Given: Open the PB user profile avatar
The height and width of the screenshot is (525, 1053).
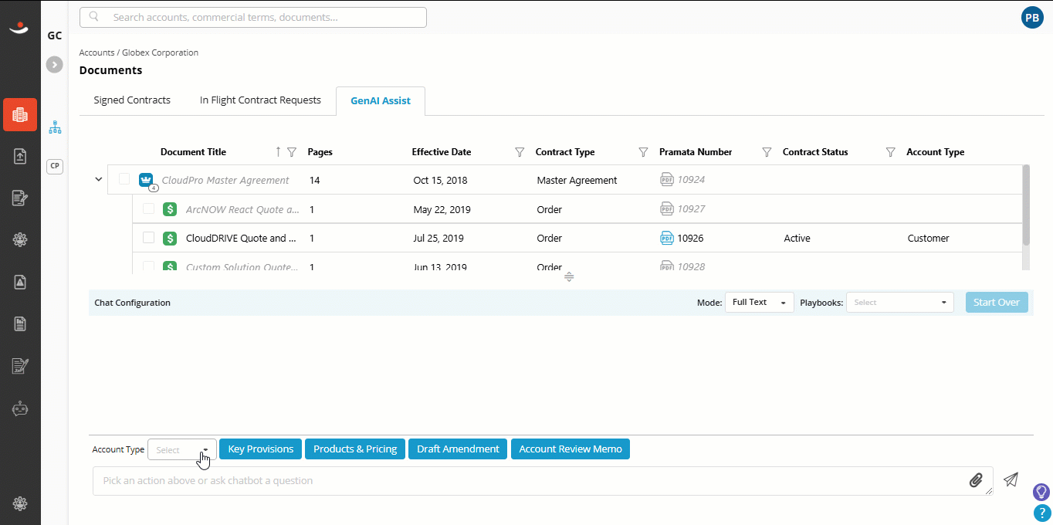Looking at the screenshot, I should (1032, 18).
